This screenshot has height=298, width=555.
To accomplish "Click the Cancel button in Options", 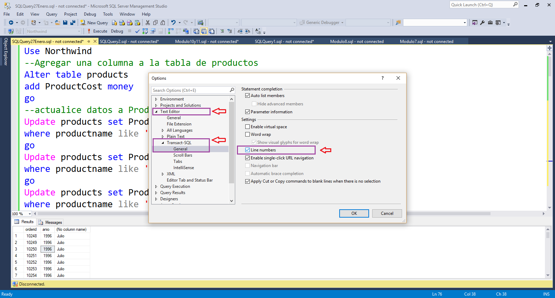I will pos(387,213).
